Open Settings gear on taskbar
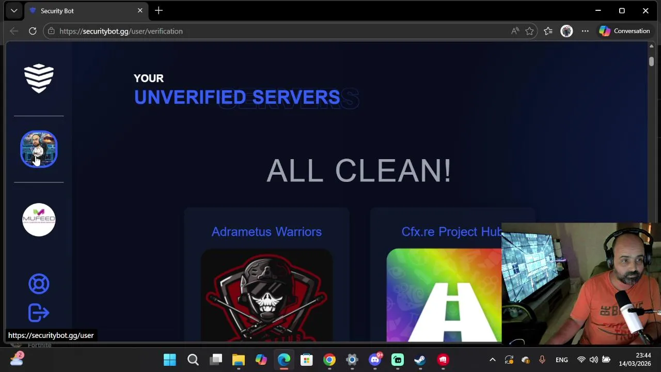The height and width of the screenshot is (372, 661). (x=352, y=360)
